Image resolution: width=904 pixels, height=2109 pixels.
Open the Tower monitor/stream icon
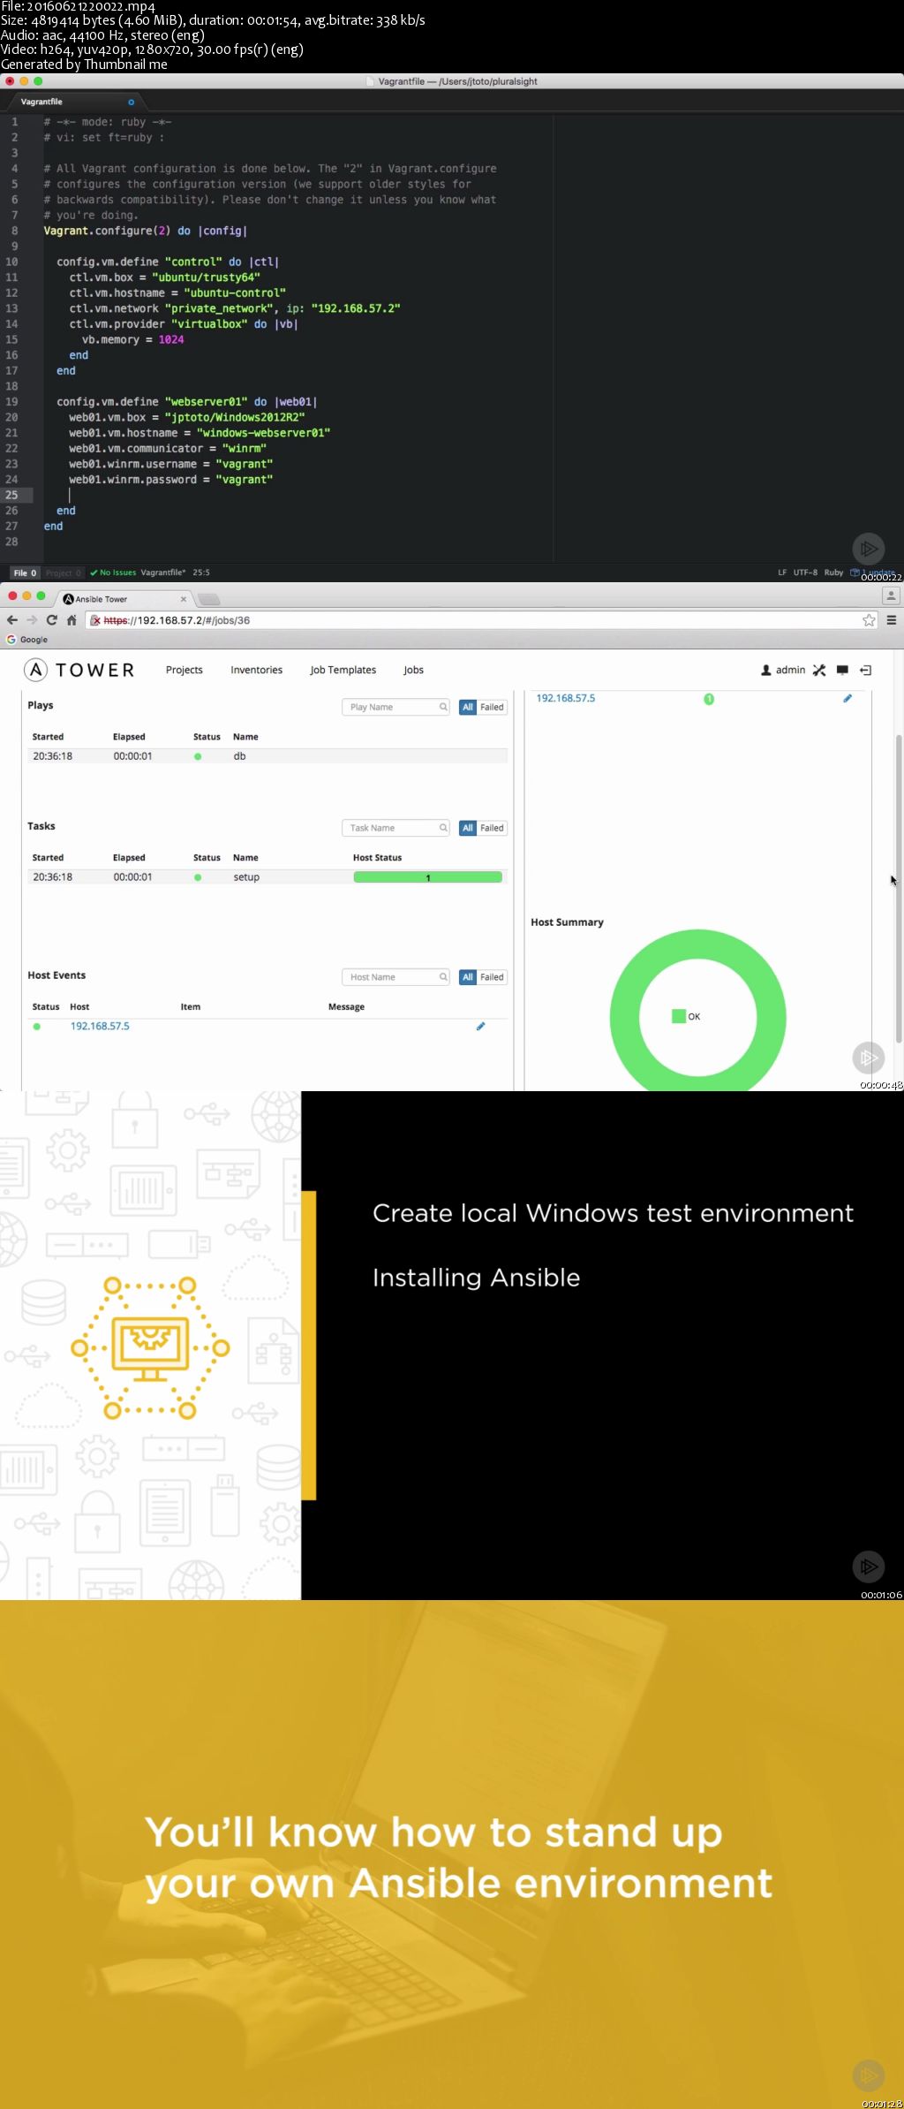click(x=842, y=671)
